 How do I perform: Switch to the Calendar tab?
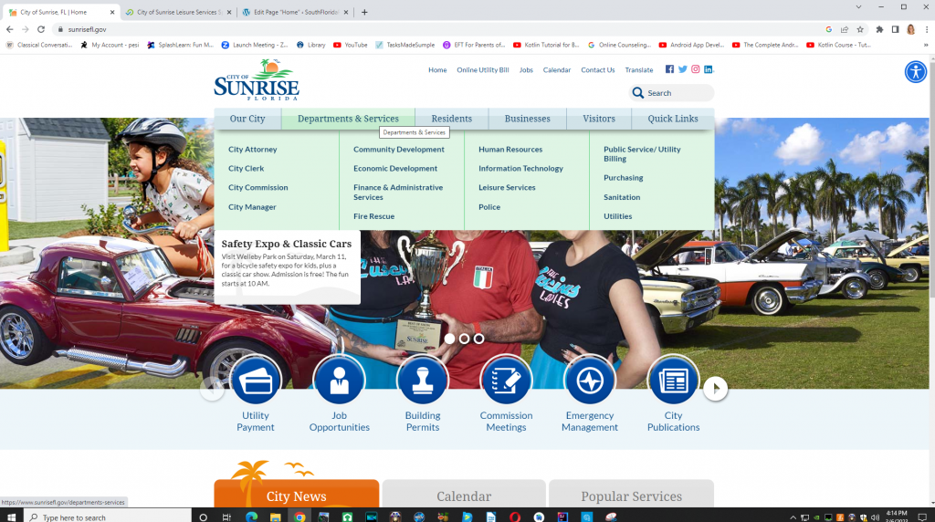[x=464, y=496]
